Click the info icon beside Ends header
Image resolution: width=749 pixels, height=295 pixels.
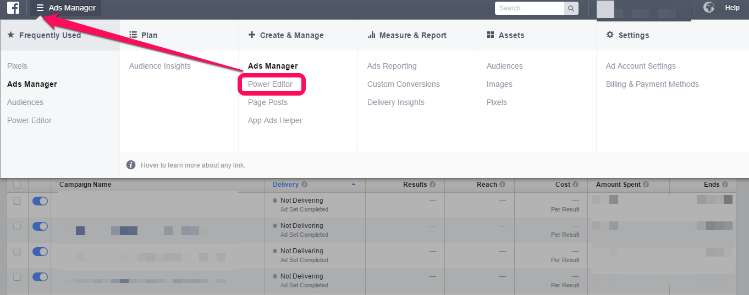[725, 185]
